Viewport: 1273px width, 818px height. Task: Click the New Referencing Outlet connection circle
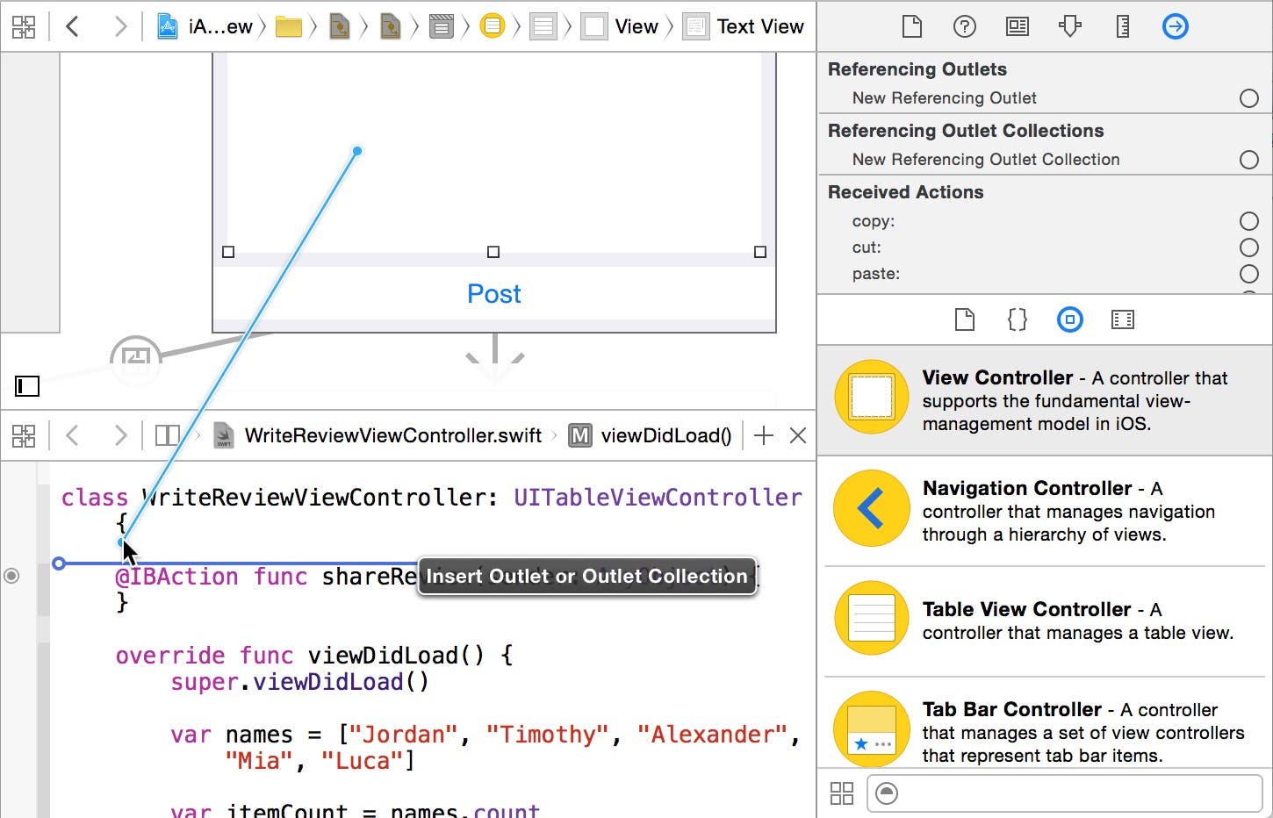click(x=1248, y=98)
